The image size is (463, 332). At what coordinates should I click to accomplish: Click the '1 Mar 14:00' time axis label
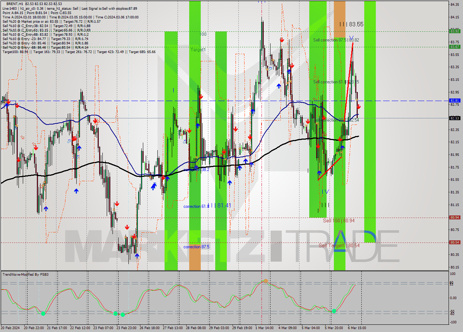pos(264,328)
